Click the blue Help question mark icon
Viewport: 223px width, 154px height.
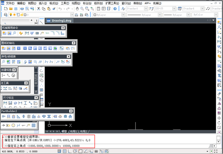[x=115, y=9]
